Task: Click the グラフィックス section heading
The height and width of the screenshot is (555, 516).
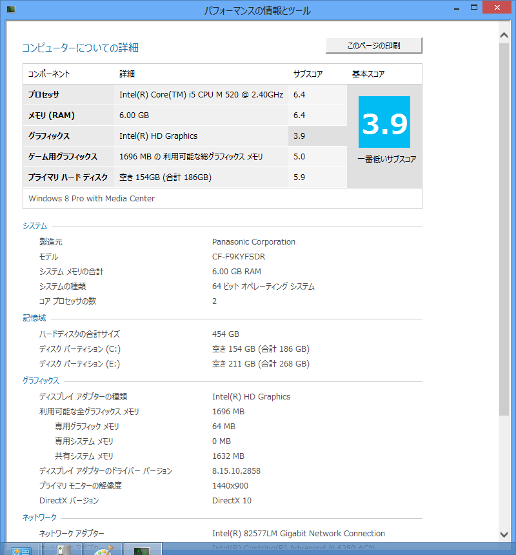Action: (x=41, y=381)
